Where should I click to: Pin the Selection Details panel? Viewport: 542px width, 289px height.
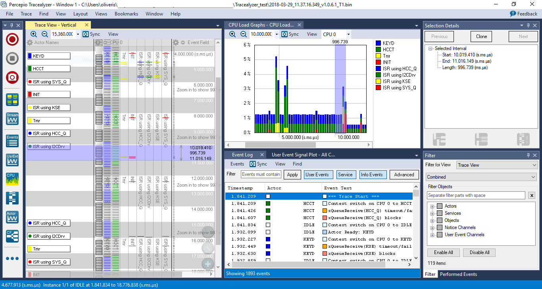click(528, 25)
